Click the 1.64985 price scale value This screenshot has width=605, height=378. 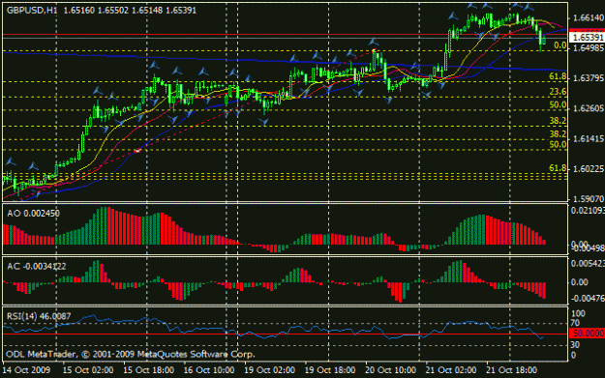click(589, 48)
